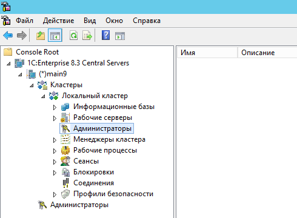Viewport: 297px width, 218px height.
Task: Click the Console Root folder icon
Action: 8,52
